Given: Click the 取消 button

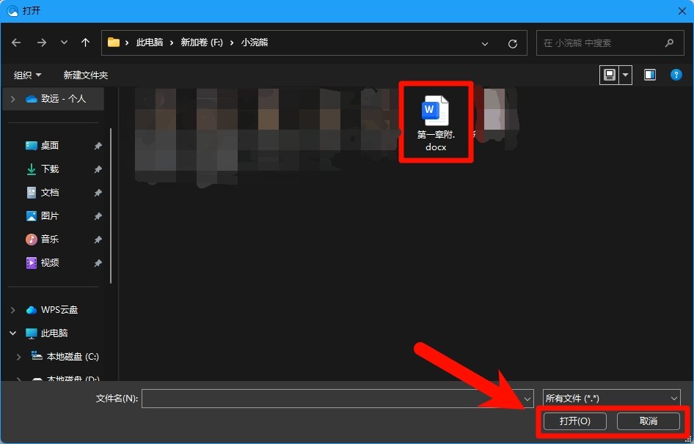Looking at the screenshot, I should point(648,421).
